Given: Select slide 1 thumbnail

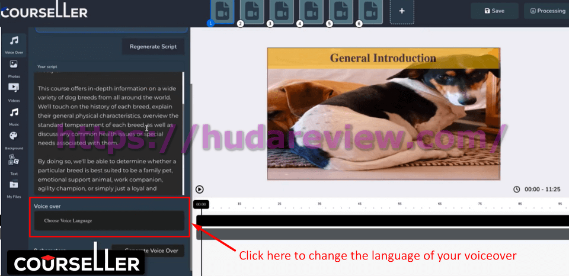Looking at the screenshot, I should coord(222,11).
